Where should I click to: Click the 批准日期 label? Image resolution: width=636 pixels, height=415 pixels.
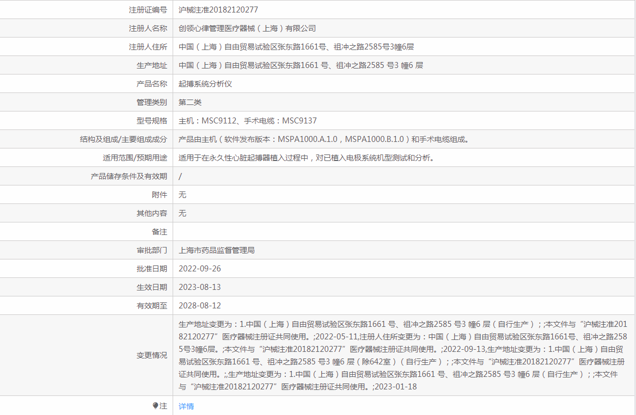tap(152, 269)
